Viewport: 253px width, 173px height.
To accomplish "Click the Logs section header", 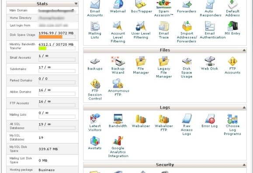I will tap(165, 107).
